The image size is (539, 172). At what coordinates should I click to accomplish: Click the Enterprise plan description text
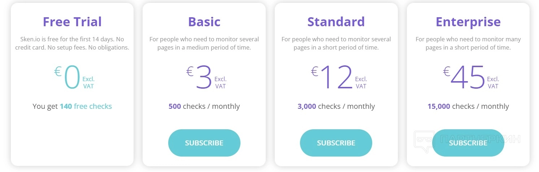(468, 43)
